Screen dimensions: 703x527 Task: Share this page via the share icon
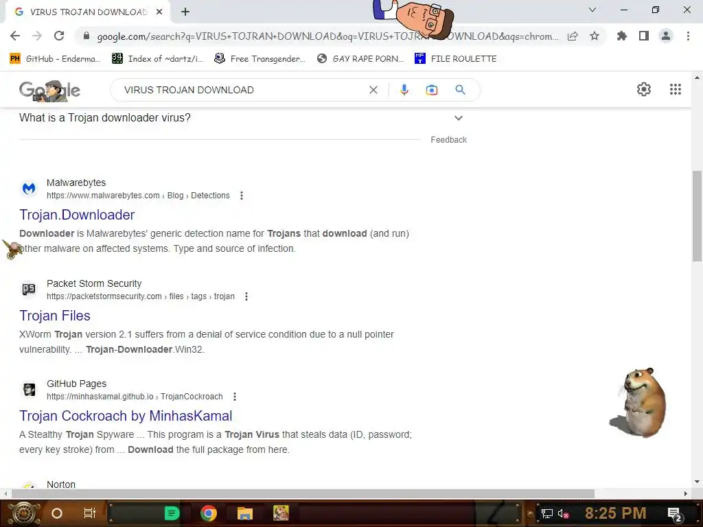coord(573,36)
